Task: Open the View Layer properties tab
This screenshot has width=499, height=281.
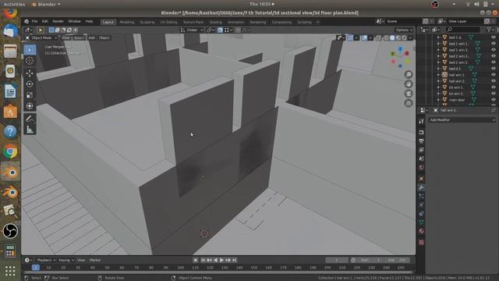Action: 421,149
